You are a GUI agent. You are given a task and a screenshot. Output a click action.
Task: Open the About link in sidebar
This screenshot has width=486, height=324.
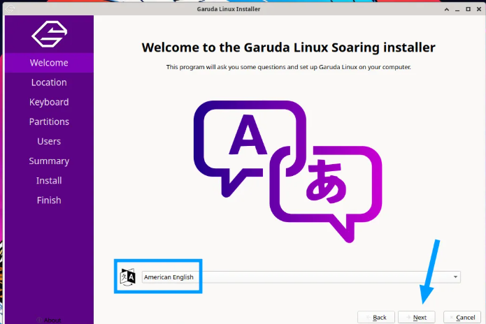pyautogui.click(x=49, y=321)
